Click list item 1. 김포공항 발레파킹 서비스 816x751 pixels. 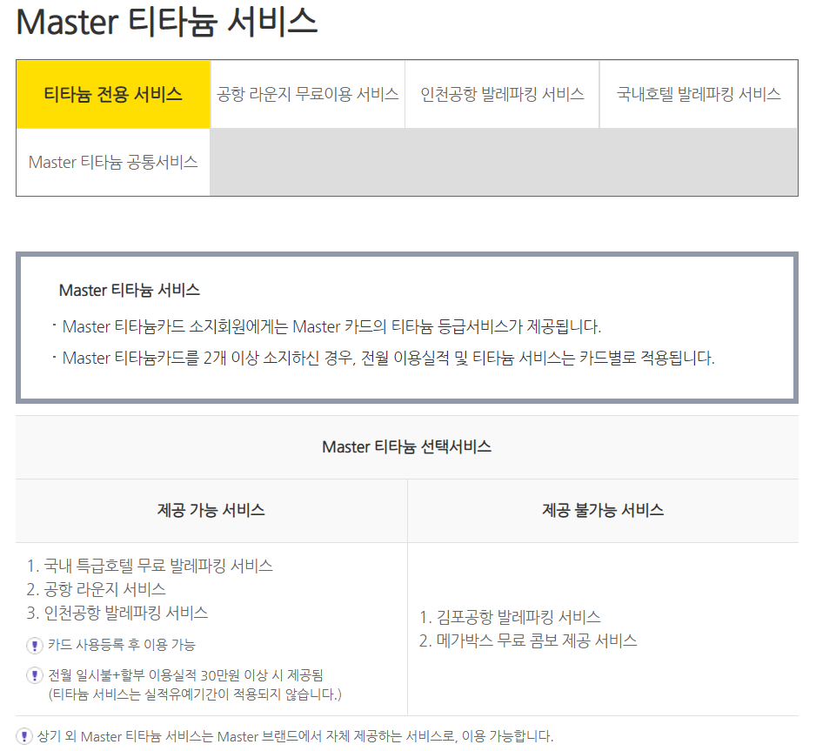click(510, 617)
